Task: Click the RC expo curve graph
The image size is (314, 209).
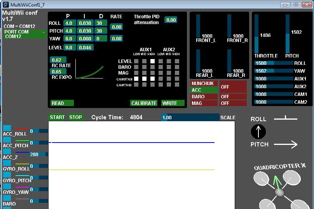Action: [89, 69]
